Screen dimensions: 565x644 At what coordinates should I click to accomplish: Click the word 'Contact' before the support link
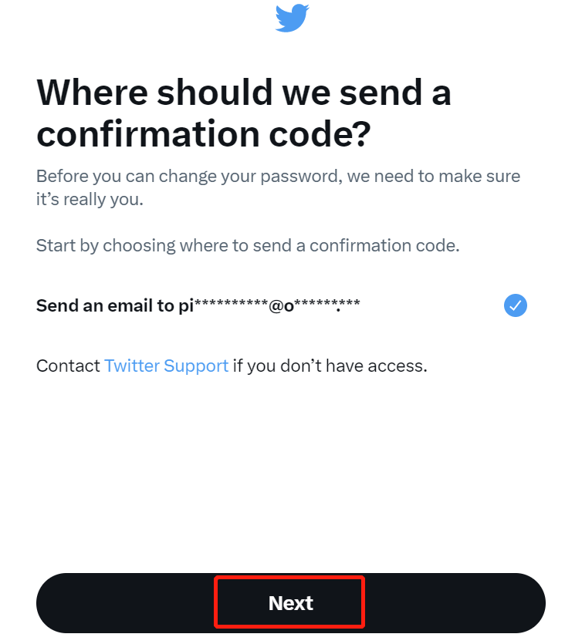pyautogui.click(x=68, y=366)
